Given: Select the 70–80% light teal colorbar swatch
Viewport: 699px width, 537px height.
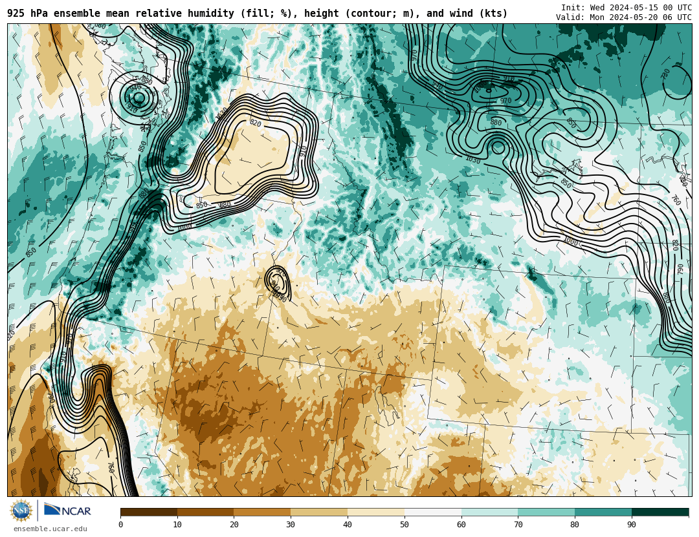Looking at the screenshot, I should point(546,512).
